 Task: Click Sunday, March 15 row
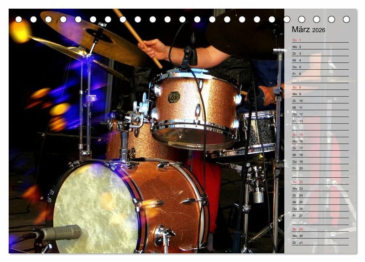(x=319, y=134)
